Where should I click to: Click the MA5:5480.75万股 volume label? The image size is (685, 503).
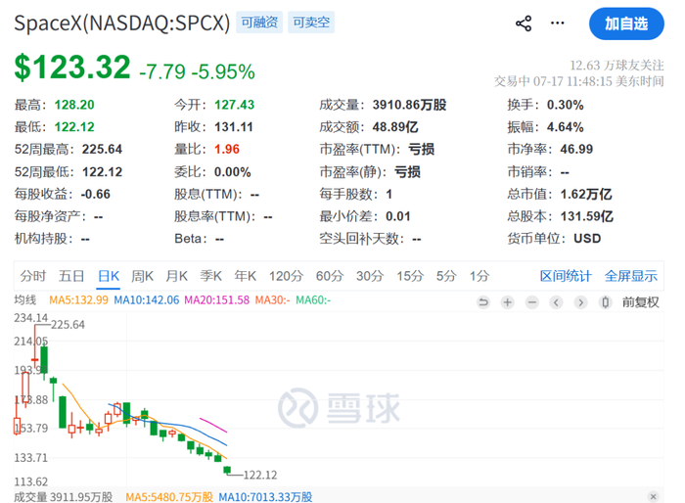click(x=169, y=497)
